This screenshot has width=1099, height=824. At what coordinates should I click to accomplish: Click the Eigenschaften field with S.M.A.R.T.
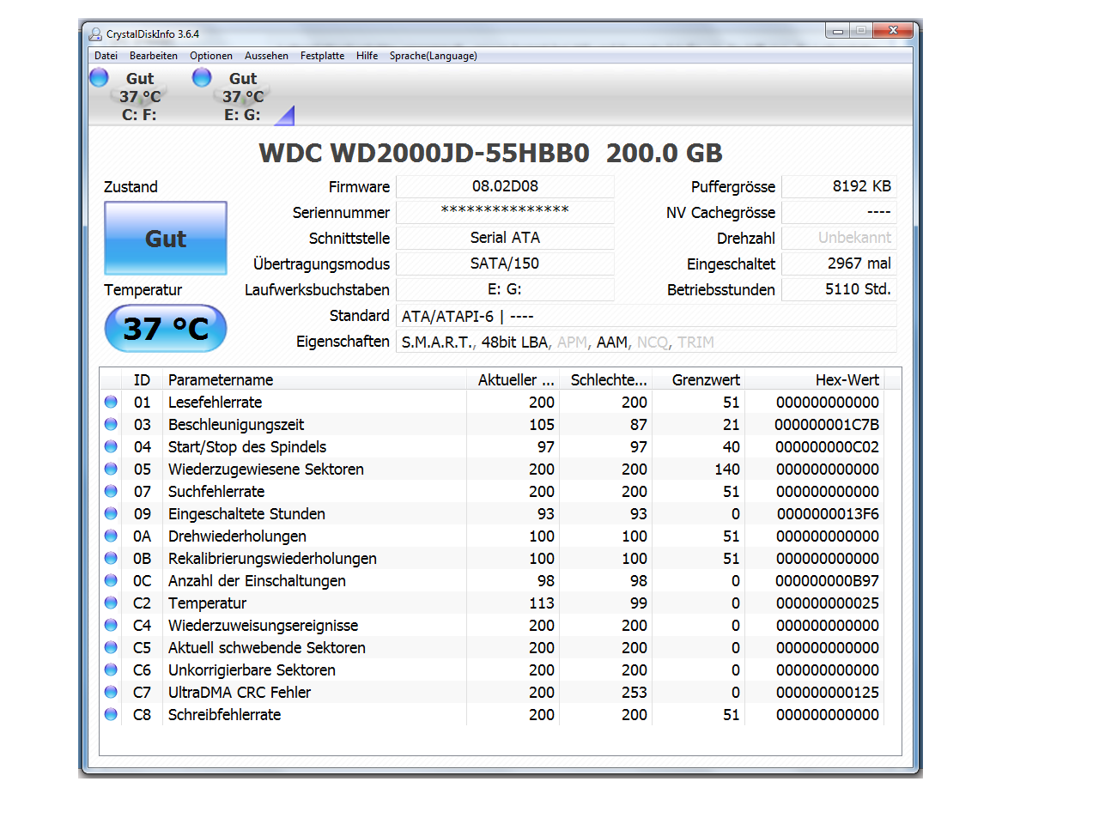pos(647,342)
